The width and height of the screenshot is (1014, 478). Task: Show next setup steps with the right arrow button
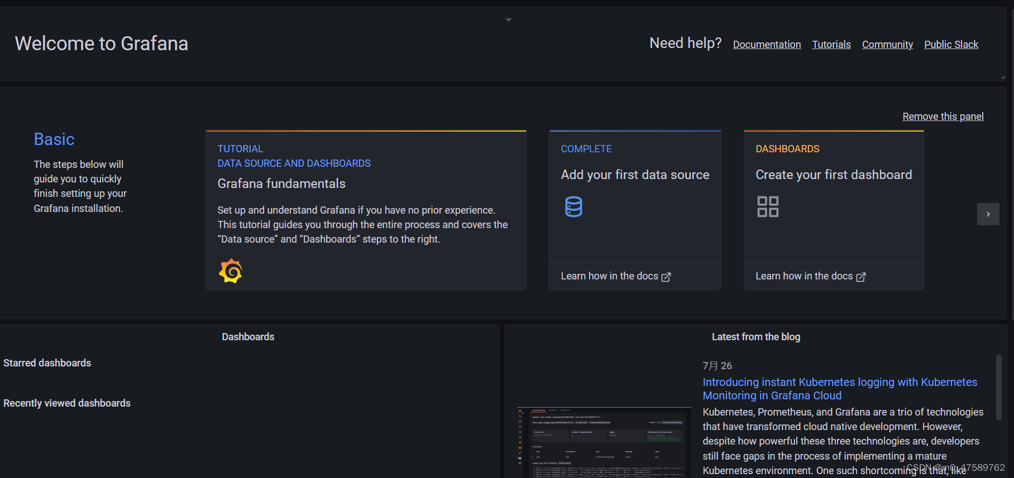coord(988,214)
